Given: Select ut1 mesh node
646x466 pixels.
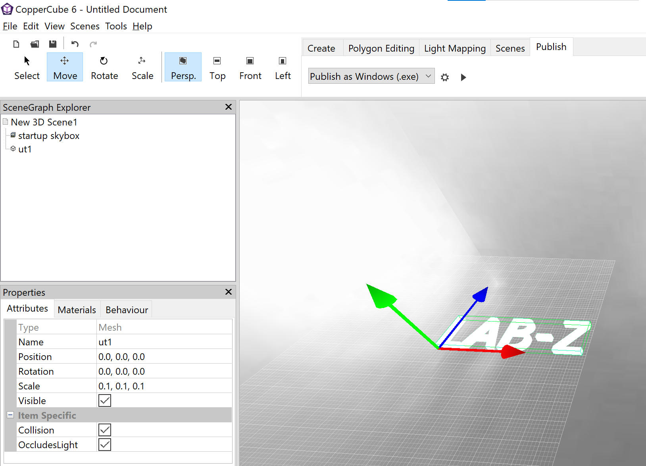Looking at the screenshot, I should pos(25,149).
